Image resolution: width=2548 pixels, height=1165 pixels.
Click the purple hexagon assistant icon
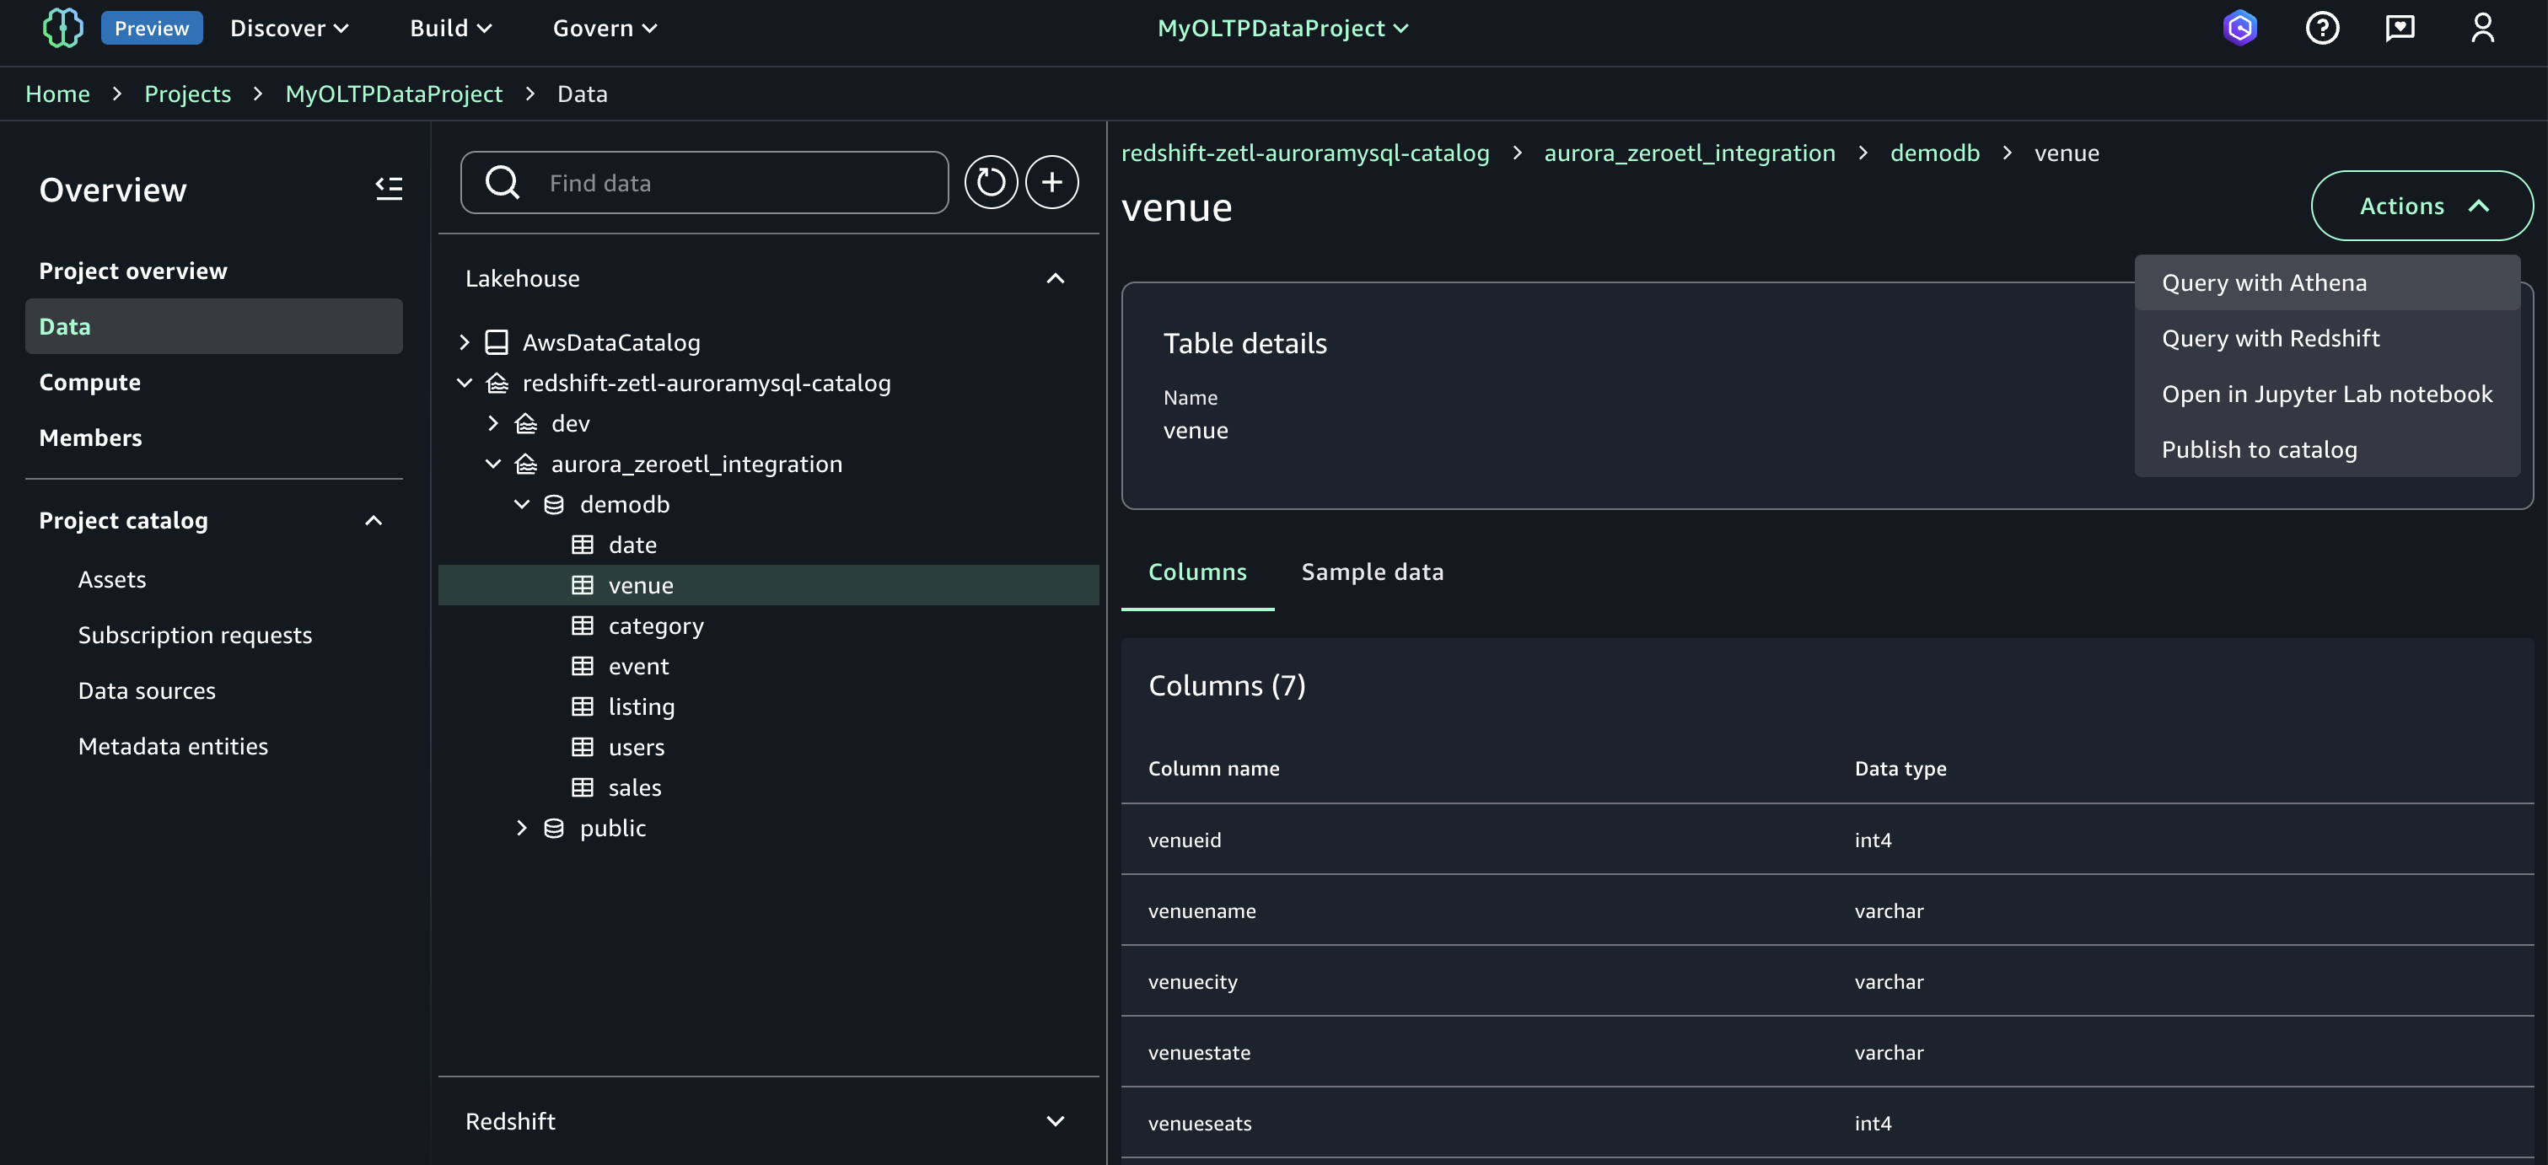tap(2239, 28)
